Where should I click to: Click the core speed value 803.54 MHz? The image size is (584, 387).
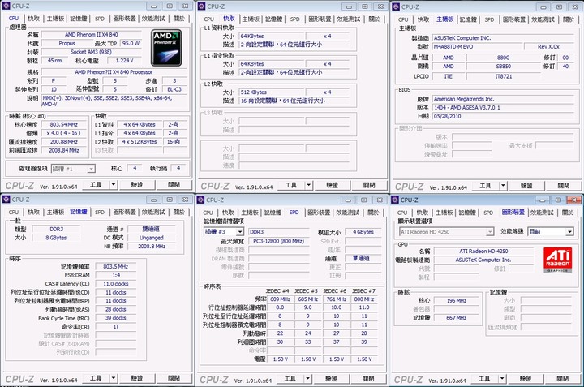click(63, 124)
